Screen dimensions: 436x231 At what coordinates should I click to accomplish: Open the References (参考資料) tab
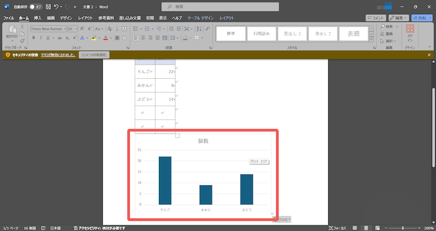point(106,18)
